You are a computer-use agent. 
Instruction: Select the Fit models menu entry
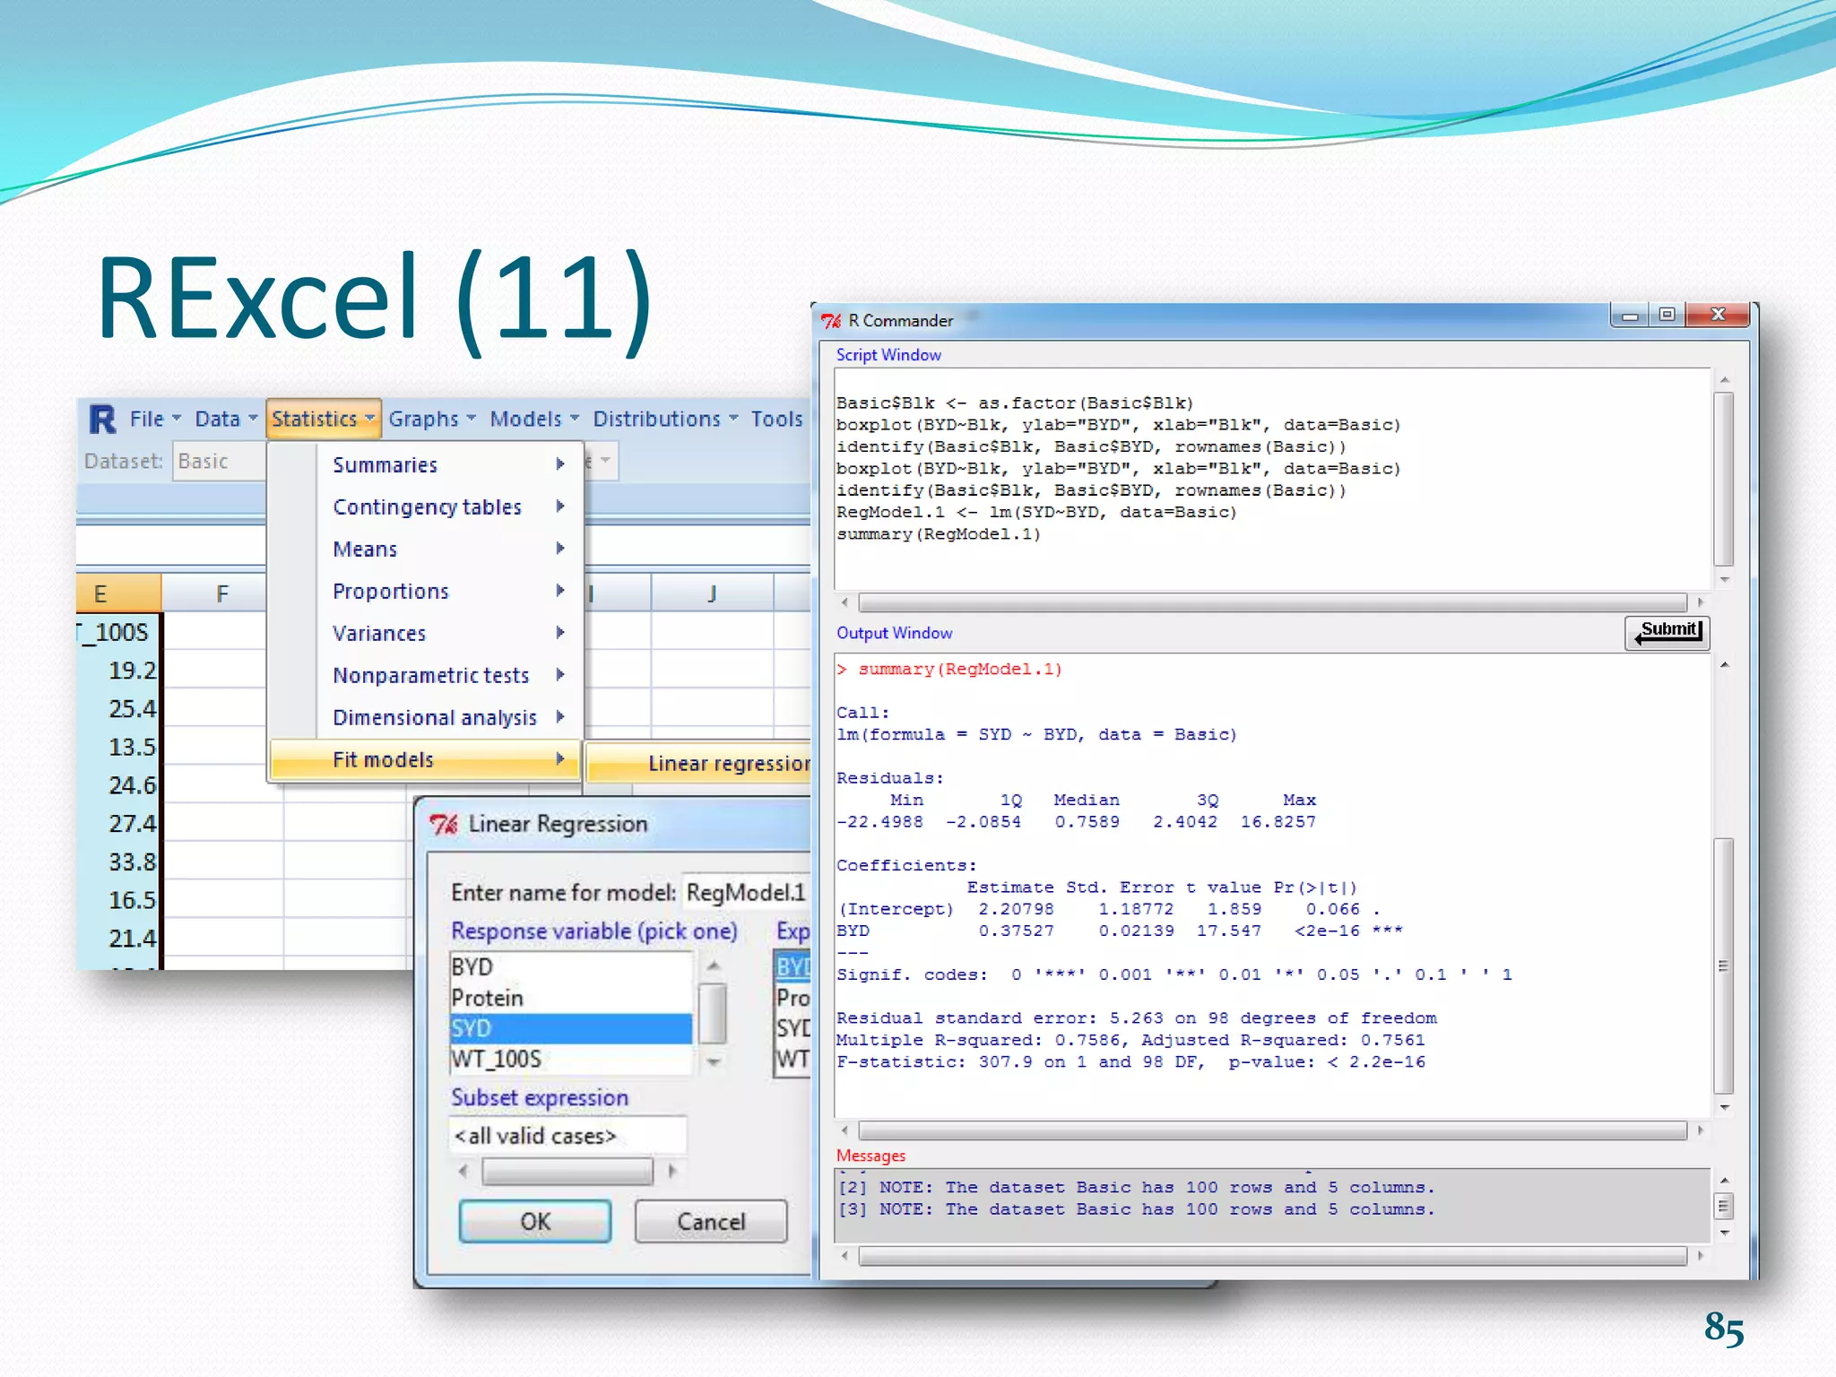tap(425, 759)
